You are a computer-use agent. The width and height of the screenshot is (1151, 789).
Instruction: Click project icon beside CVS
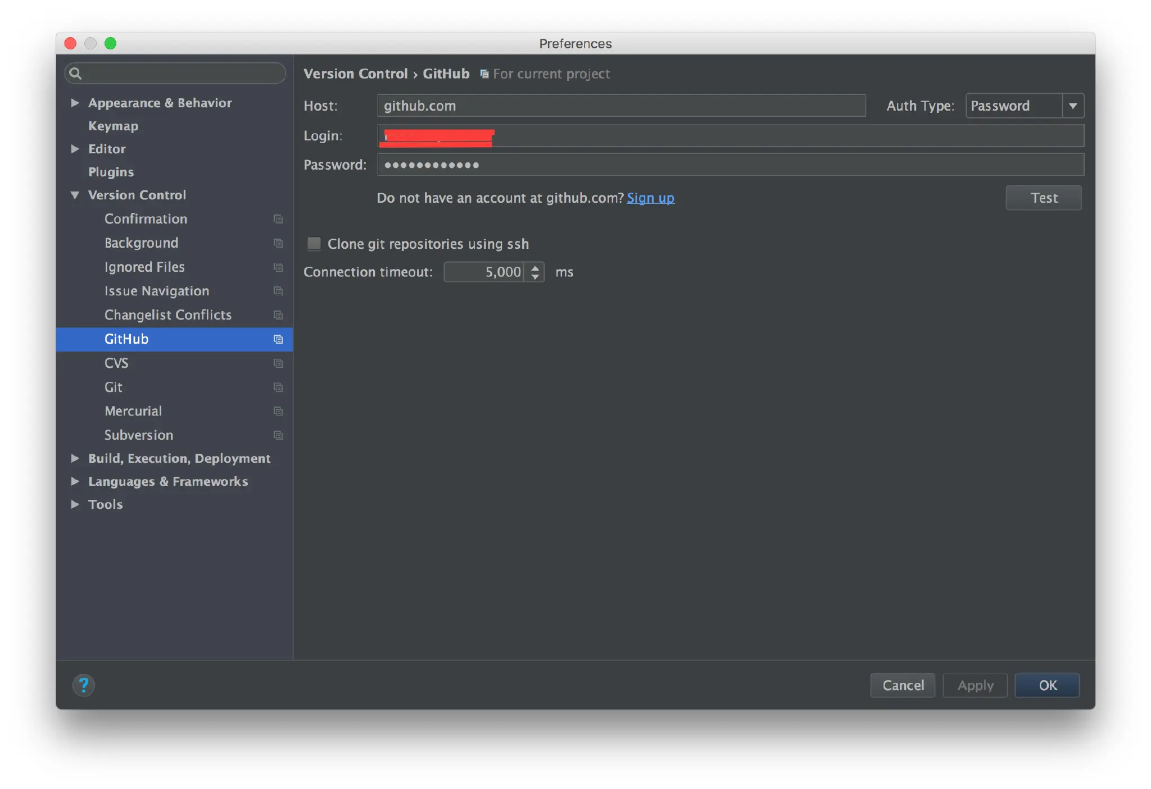(x=278, y=363)
